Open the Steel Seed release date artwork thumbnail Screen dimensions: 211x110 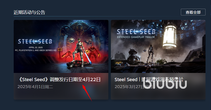pyautogui.click(x=61, y=46)
